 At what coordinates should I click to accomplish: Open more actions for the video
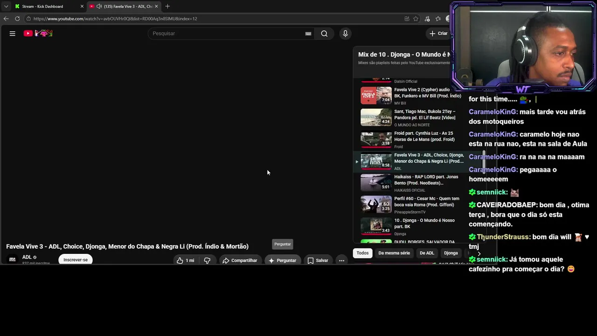341,260
